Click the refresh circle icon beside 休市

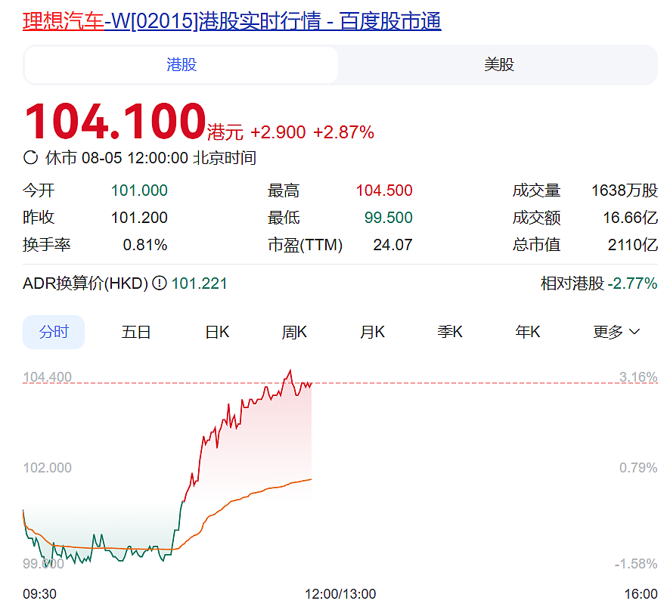point(30,158)
